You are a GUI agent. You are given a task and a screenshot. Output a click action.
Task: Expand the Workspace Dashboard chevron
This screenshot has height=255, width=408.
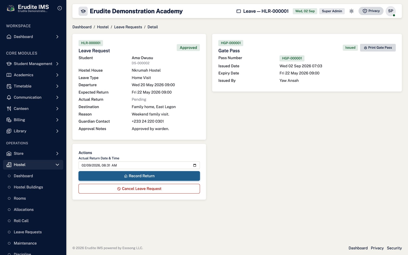57,37
